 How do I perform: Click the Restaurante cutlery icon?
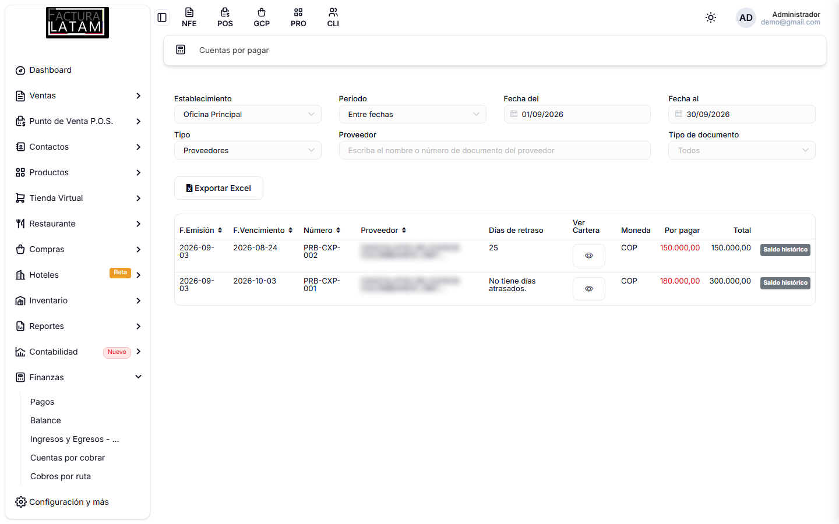coord(20,224)
